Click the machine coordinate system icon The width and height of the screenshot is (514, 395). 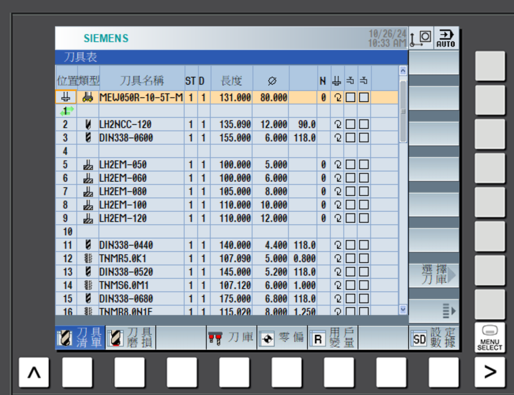[x=421, y=38]
